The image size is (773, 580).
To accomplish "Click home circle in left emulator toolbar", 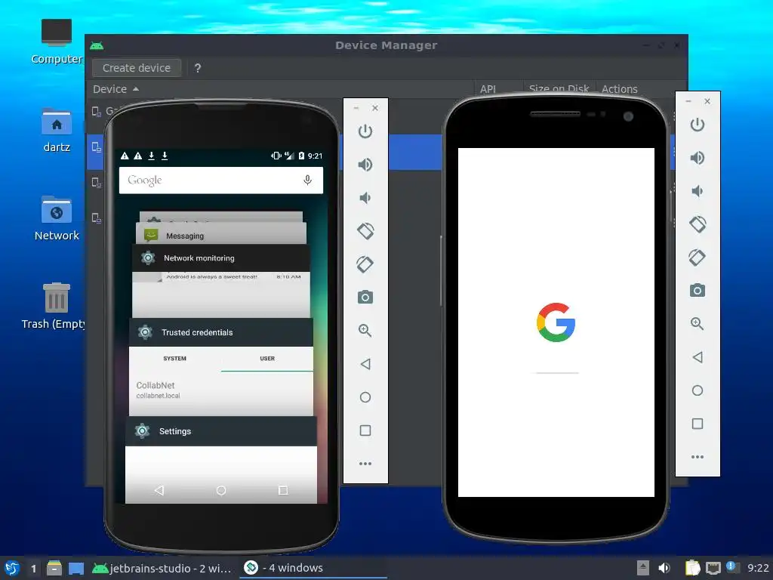I will click(365, 397).
